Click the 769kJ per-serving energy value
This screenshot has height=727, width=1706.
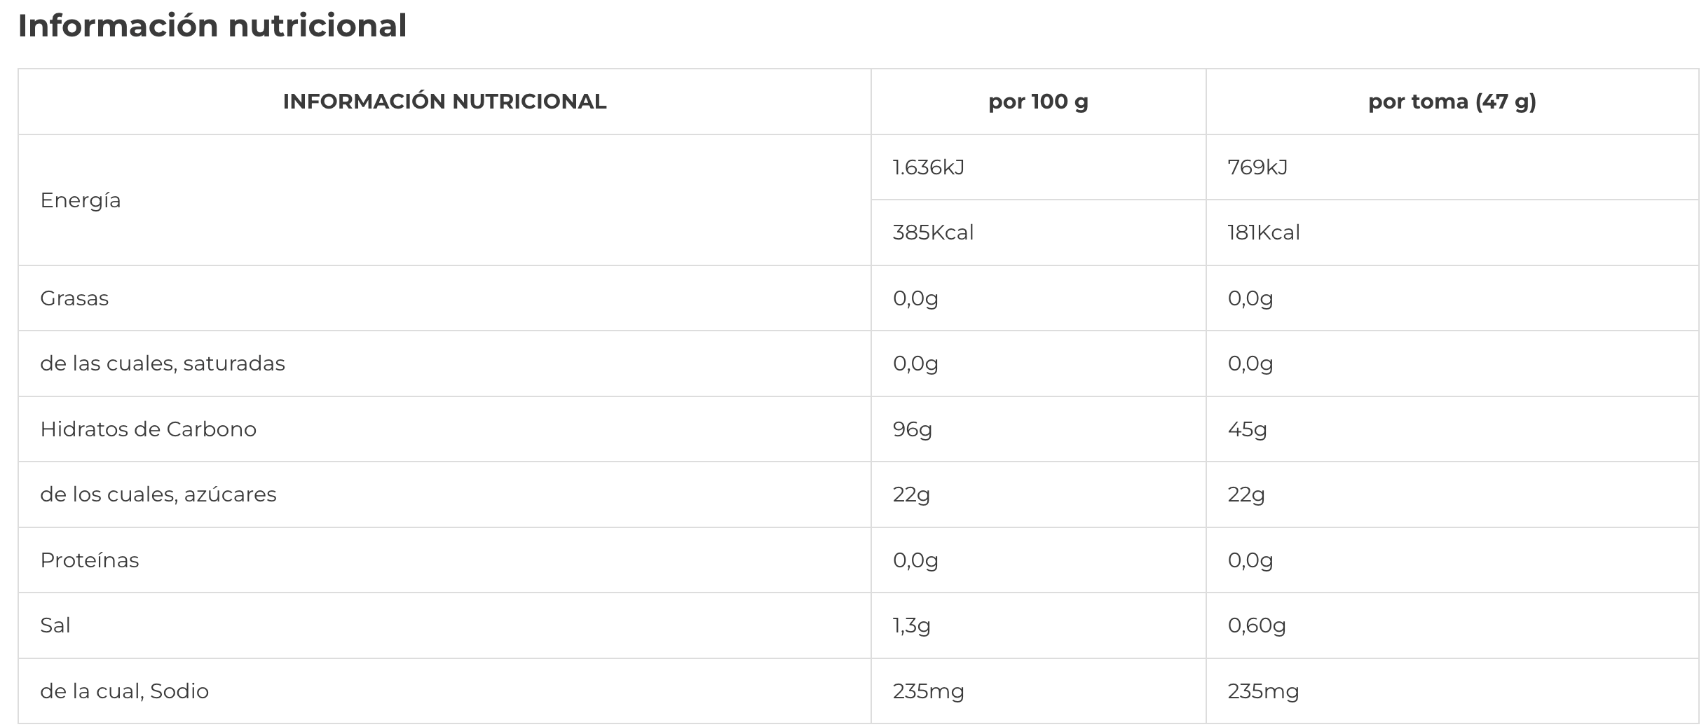tap(1257, 167)
